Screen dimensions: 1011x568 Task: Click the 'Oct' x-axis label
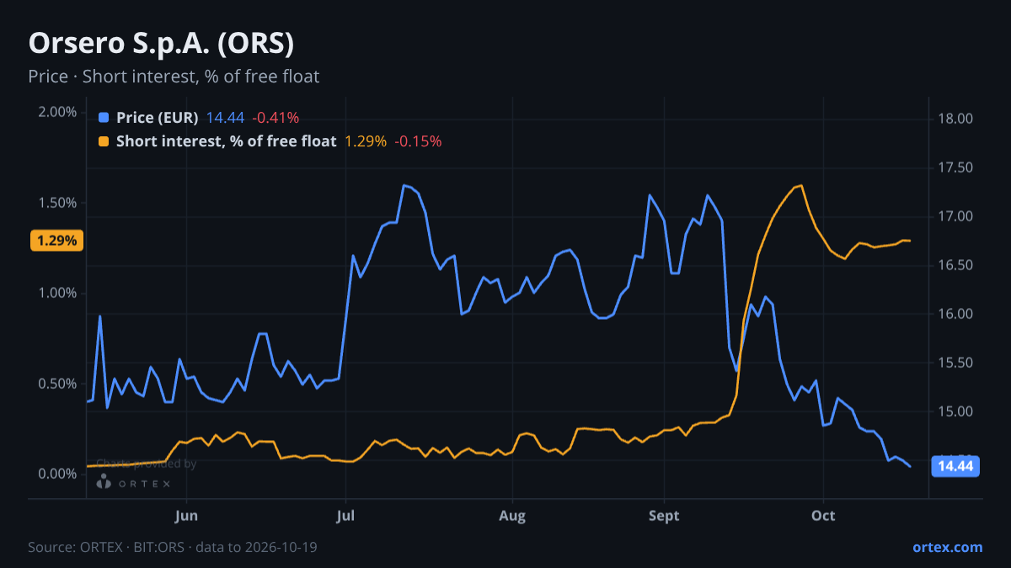823,515
